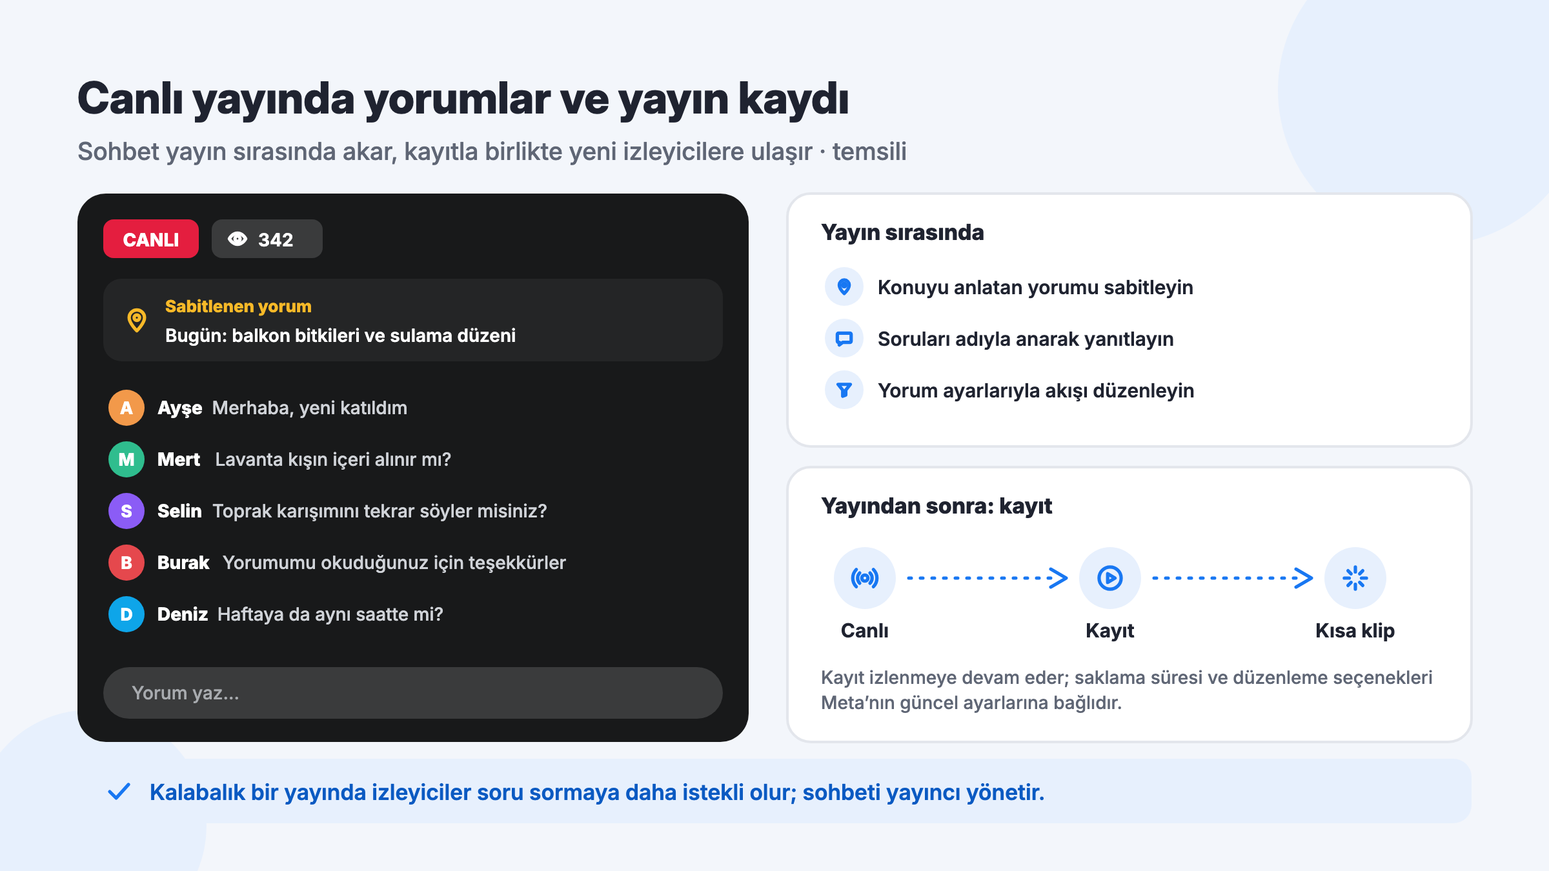Image resolution: width=1549 pixels, height=871 pixels.
Task: Click Burak's red avatar icon
Action: pos(127,563)
